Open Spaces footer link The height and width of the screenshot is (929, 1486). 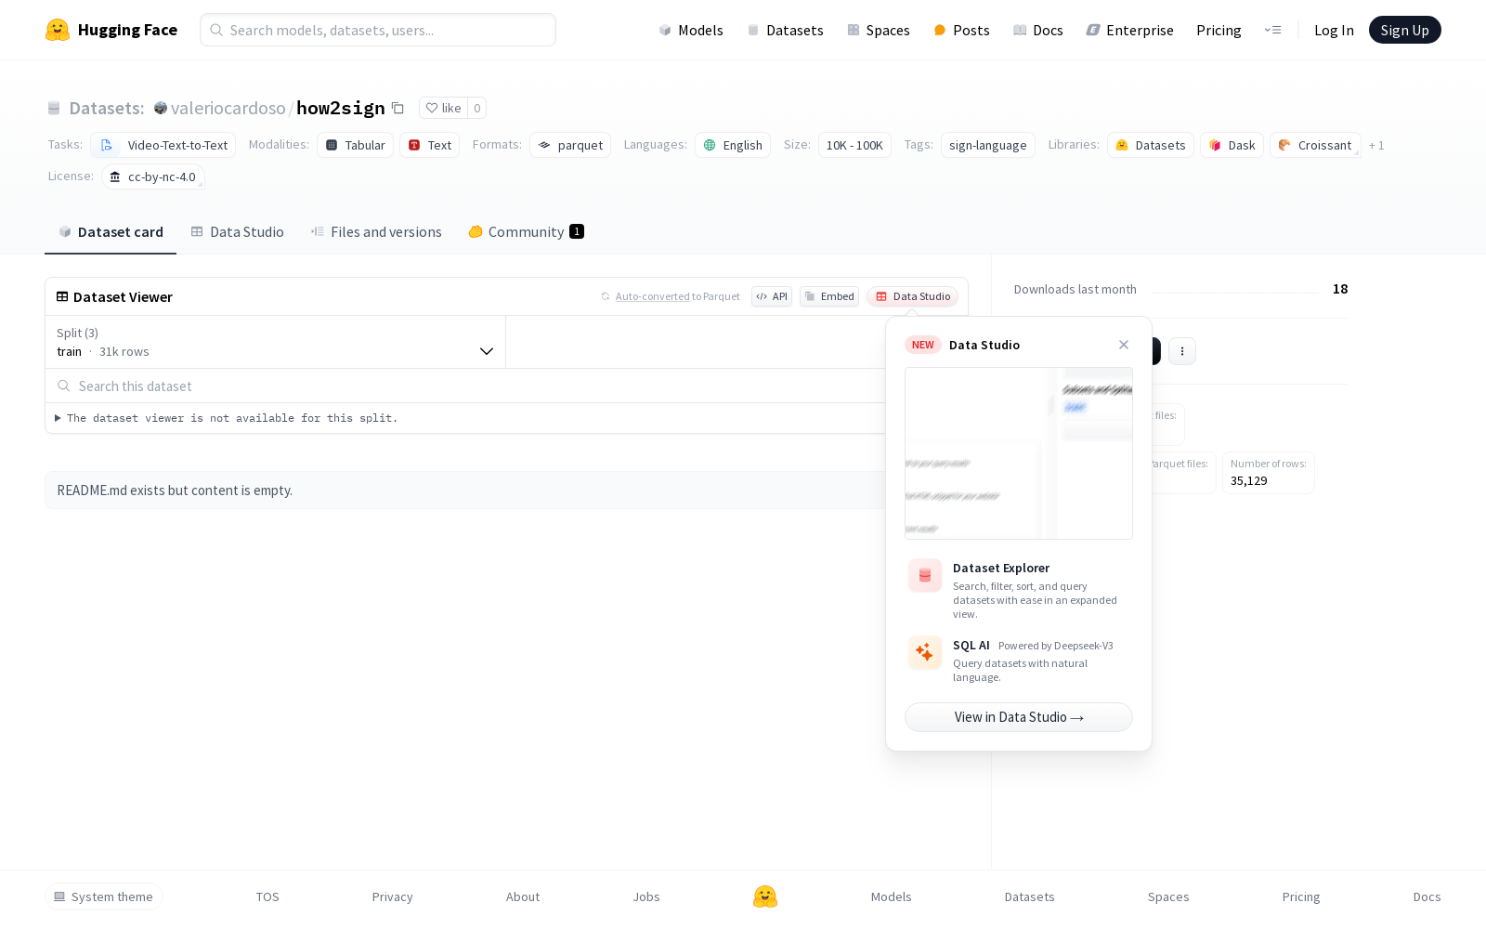[x=1168, y=896]
